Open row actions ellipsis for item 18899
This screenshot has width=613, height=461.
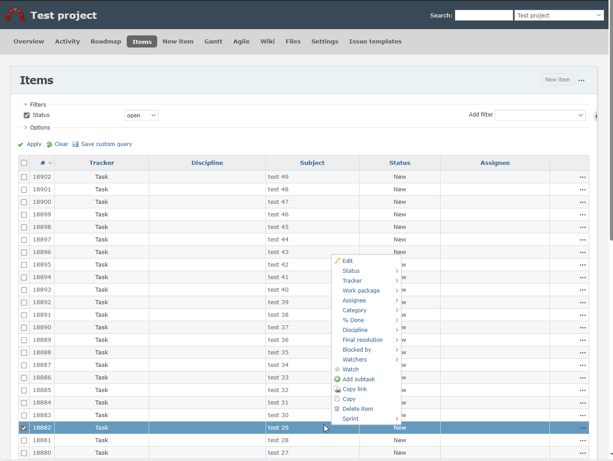[583, 215]
